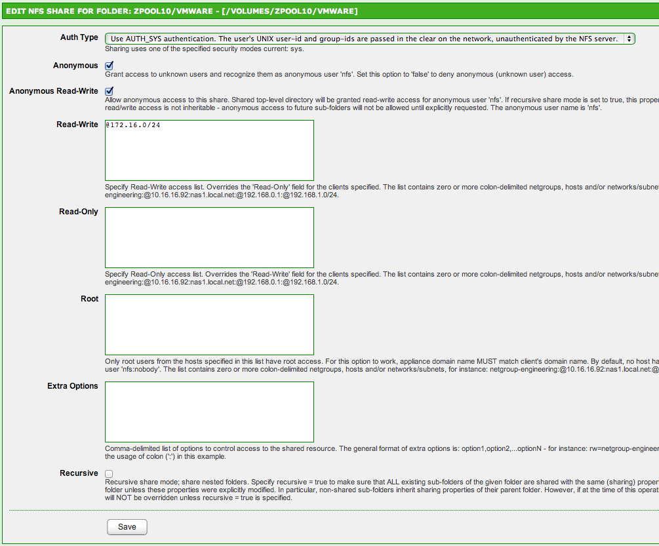Click the Save button
The height and width of the screenshot is (546, 659).
(127, 527)
